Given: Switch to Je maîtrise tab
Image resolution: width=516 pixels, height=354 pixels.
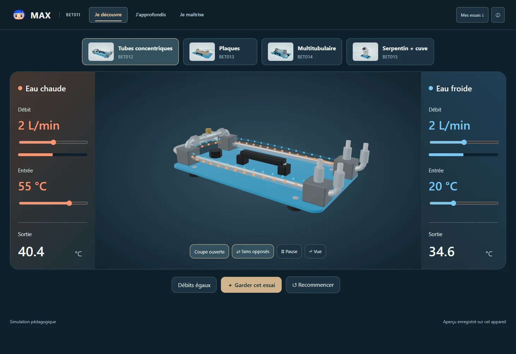Looking at the screenshot, I should coord(192,15).
